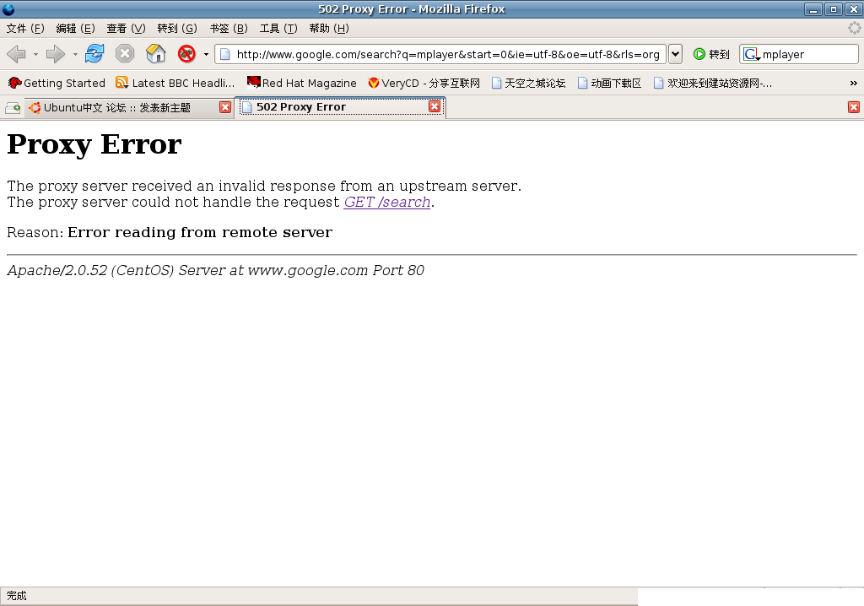Open the Red Hat Magazine bookmark
The image size is (864, 606).
[302, 83]
